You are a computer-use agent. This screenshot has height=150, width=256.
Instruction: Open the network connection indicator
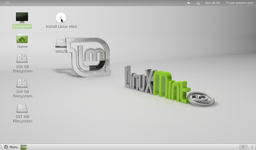198,3
